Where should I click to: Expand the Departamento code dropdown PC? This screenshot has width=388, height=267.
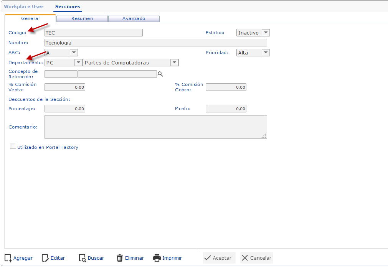(64, 63)
